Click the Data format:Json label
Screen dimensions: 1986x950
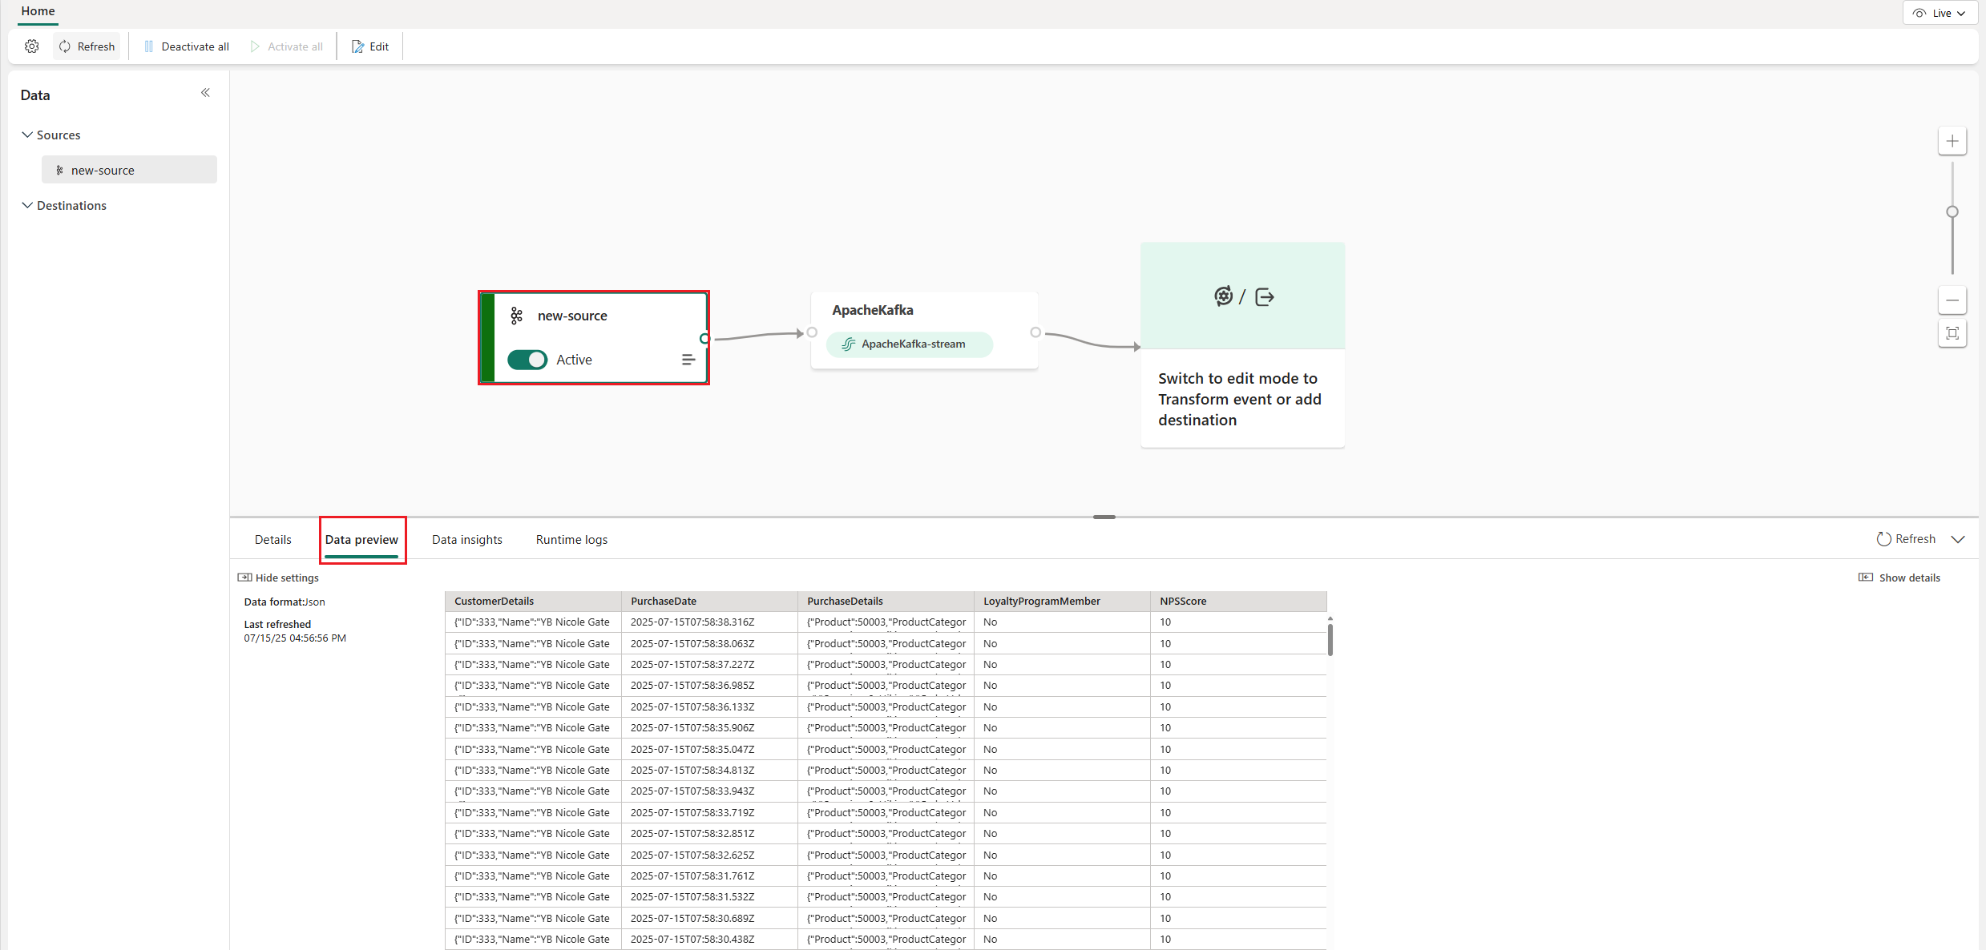285,602
